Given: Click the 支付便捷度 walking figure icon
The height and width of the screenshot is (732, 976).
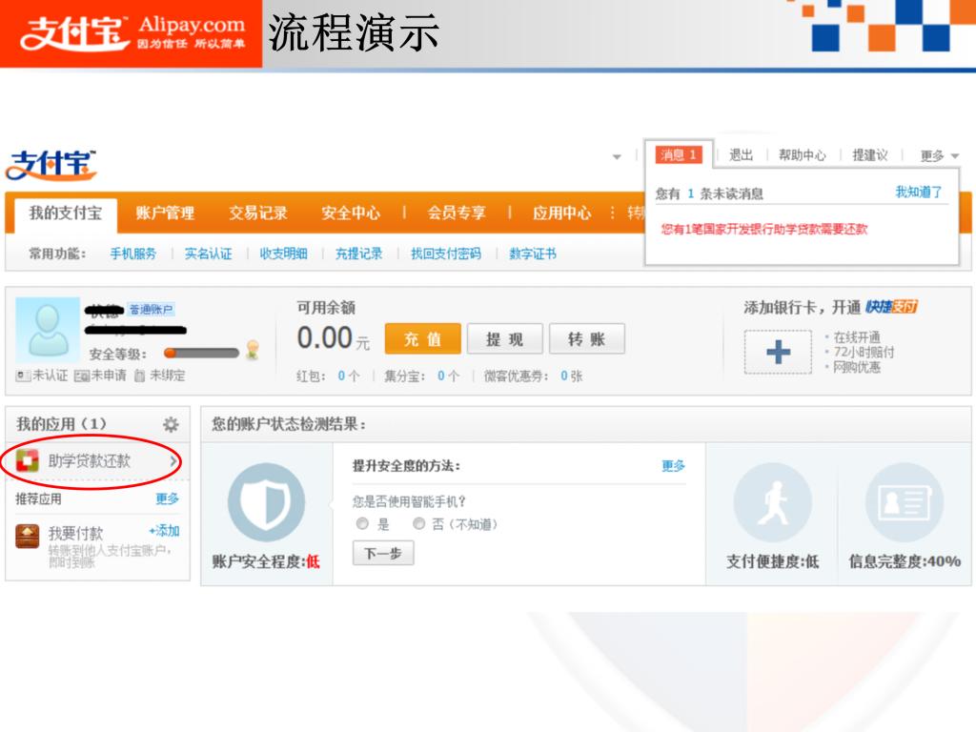Looking at the screenshot, I should click(x=772, y=502).
